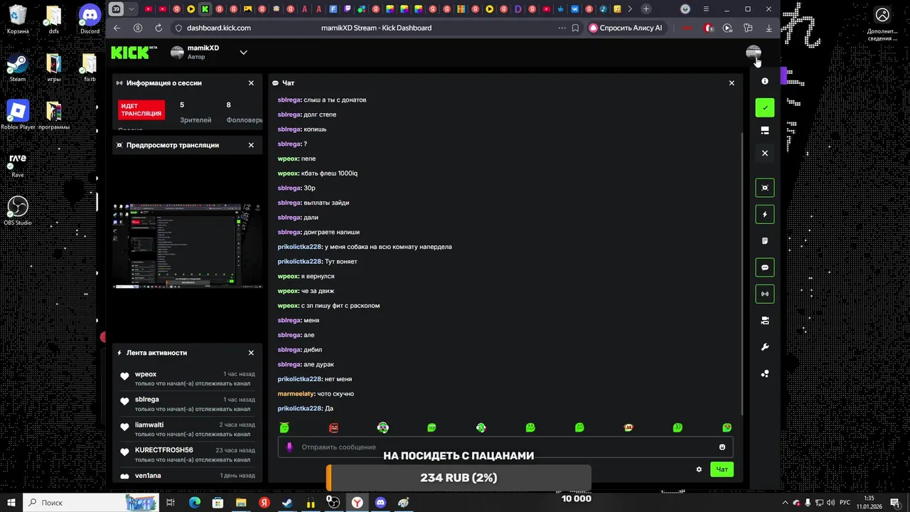Image resolution: width=910 pixels, height=512 pixels.
Task: Open the info icon in right sidebar
Action: [765, 81]
